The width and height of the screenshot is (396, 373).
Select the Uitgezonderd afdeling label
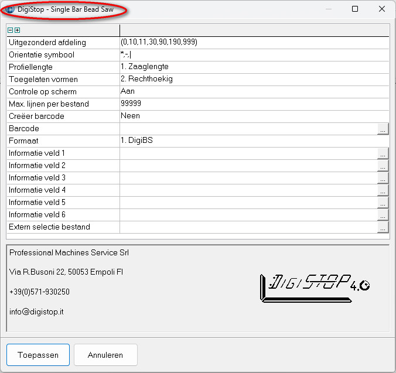click(47, 42)
